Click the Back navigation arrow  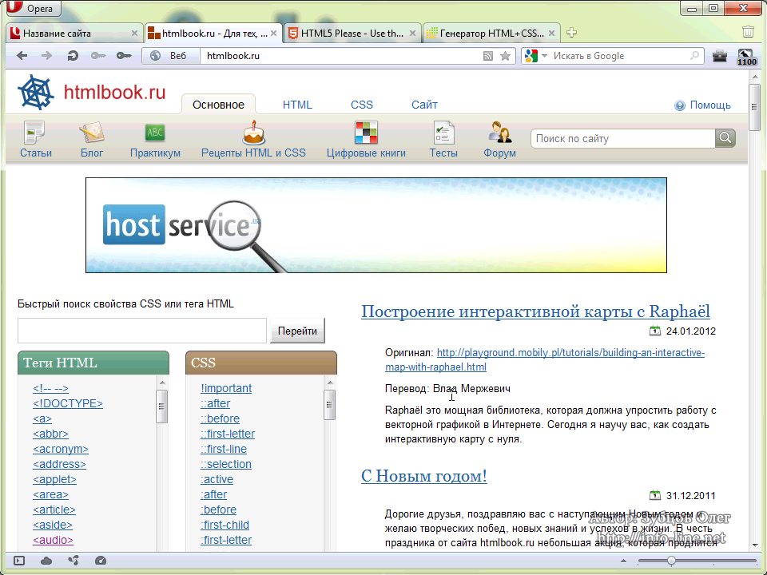(22, 56)
